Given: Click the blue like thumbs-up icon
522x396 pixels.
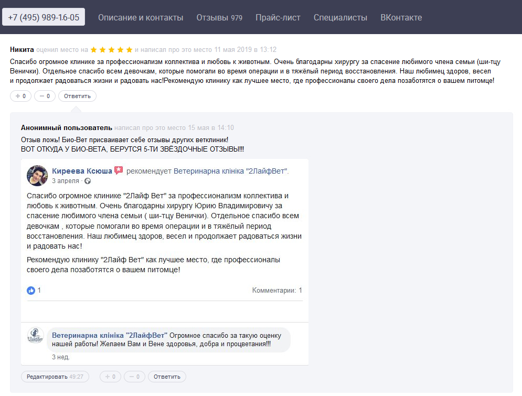Looking at the screenshot, I should coord(31,291).
